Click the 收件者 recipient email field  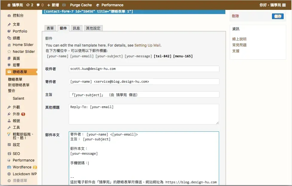point(144,69)
